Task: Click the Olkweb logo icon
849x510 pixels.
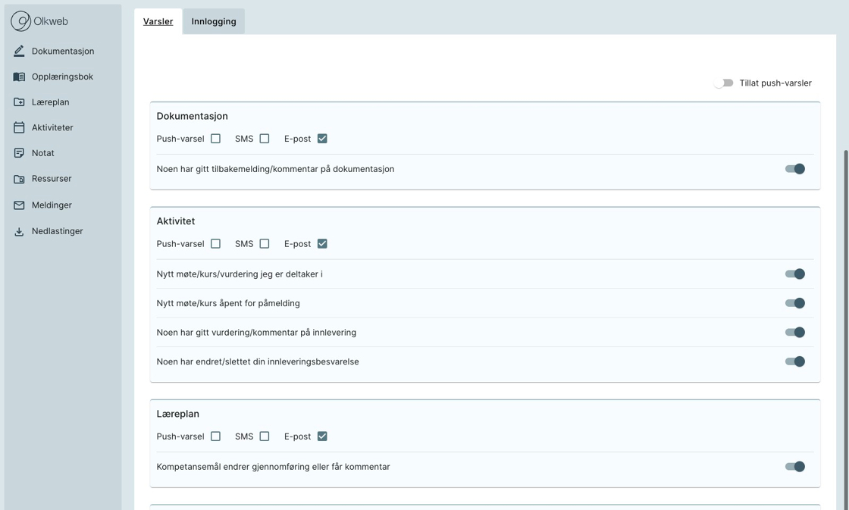Action: coord(20,21)
